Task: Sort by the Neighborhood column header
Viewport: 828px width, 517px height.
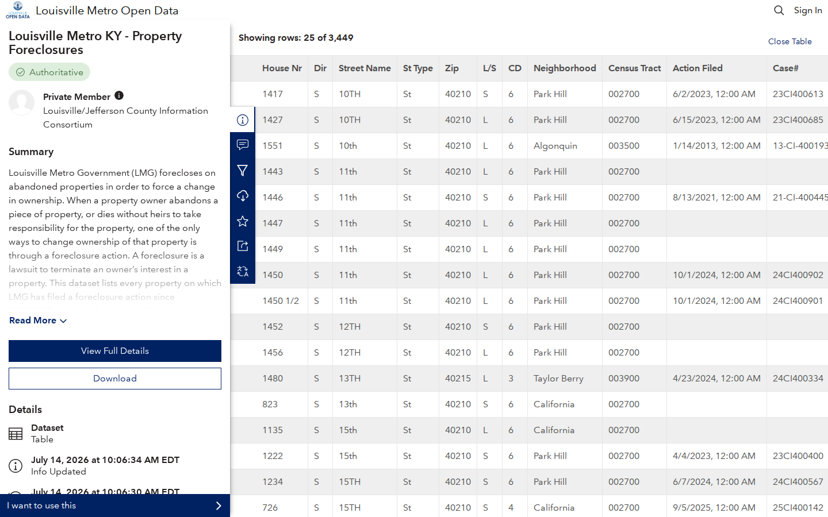Action: [x=565, y=68]
